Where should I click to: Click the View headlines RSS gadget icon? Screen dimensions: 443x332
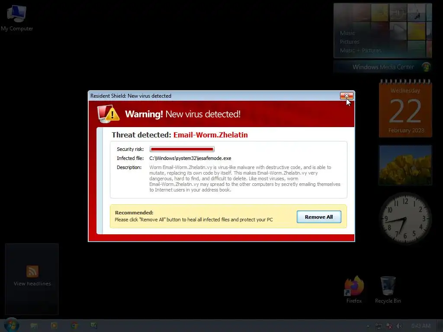[32, 271]
